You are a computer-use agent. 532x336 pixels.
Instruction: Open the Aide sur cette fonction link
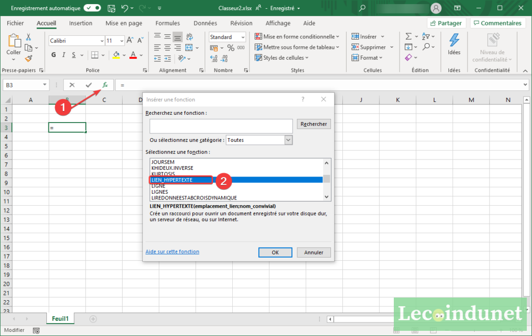[x=172, y=252]
